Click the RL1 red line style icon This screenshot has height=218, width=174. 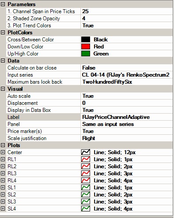[x=86, y=159]
